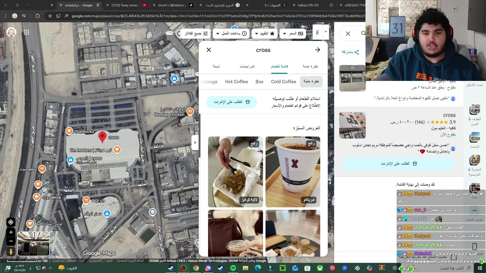Open Spotify from the taskbar

click(x=233, y=268)
